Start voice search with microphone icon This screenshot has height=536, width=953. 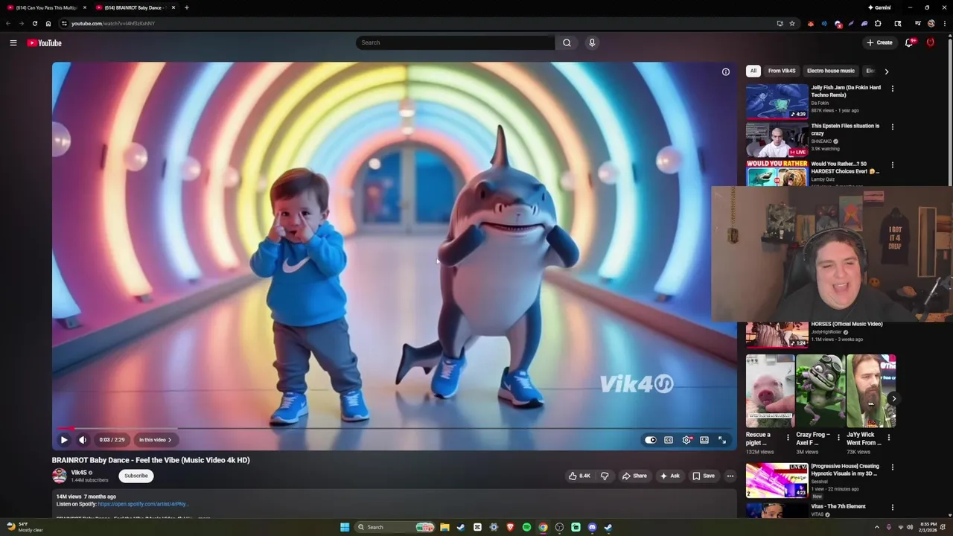[592, 42]
